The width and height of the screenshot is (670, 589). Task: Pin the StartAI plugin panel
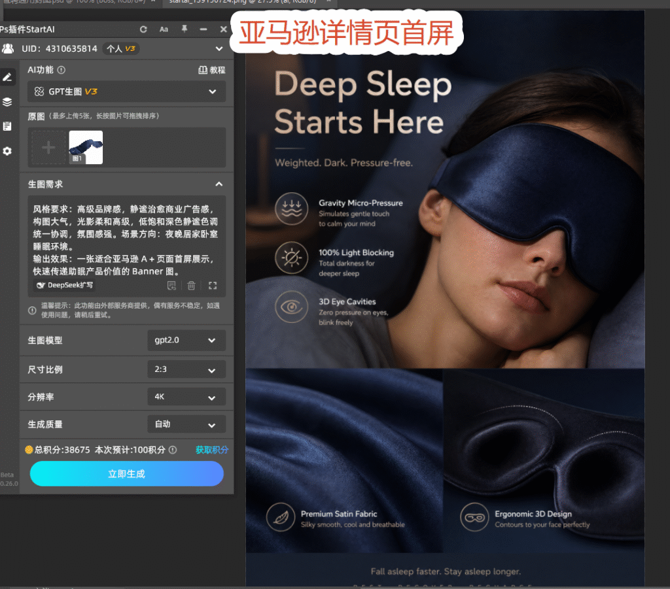click(184, 29)
